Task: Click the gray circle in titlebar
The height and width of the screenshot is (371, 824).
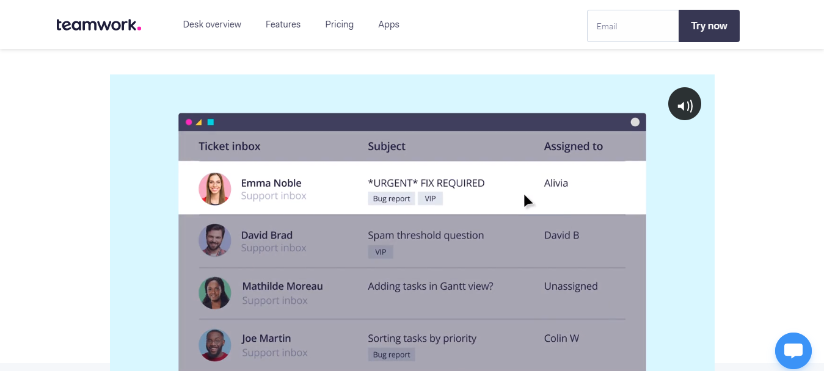Action: pyautogui.click(x=635, y=122)
